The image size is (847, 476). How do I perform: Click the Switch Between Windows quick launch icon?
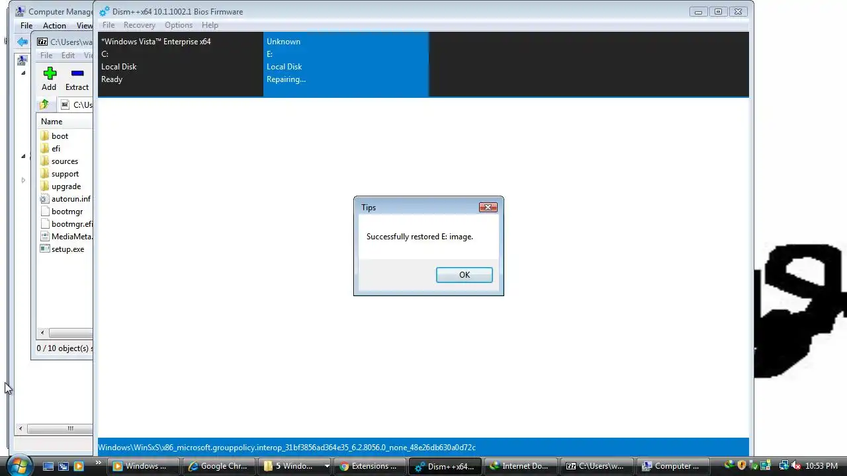pos(64,466)
